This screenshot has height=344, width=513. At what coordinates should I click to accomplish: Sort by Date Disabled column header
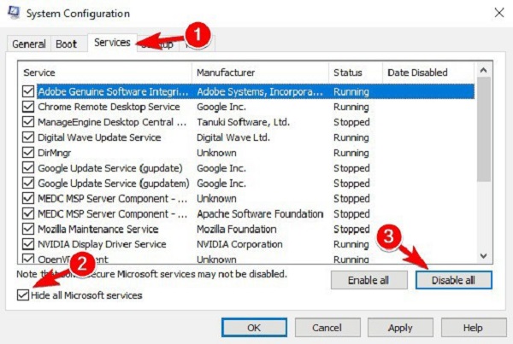click(427, 73)
